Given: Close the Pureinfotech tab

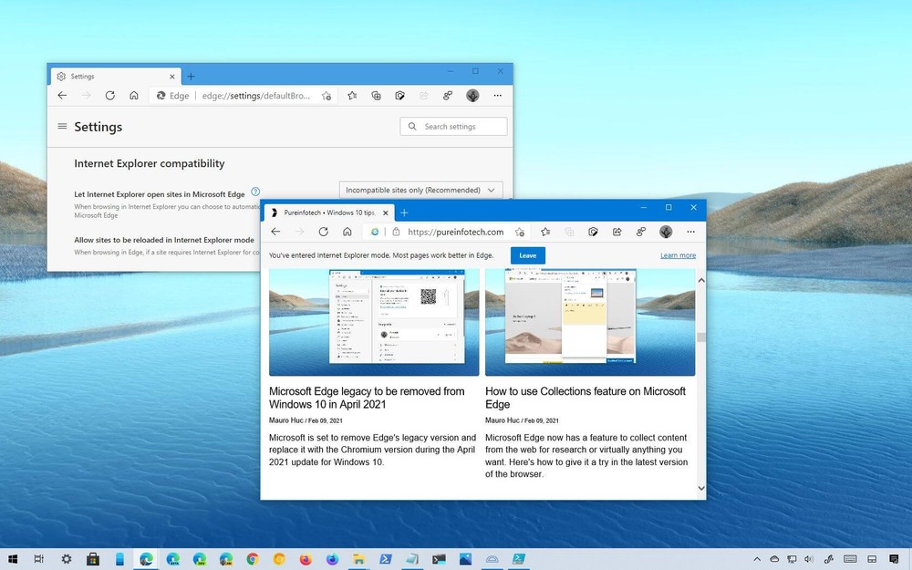Looking at the screenshot, I should [x=385, y=212].
